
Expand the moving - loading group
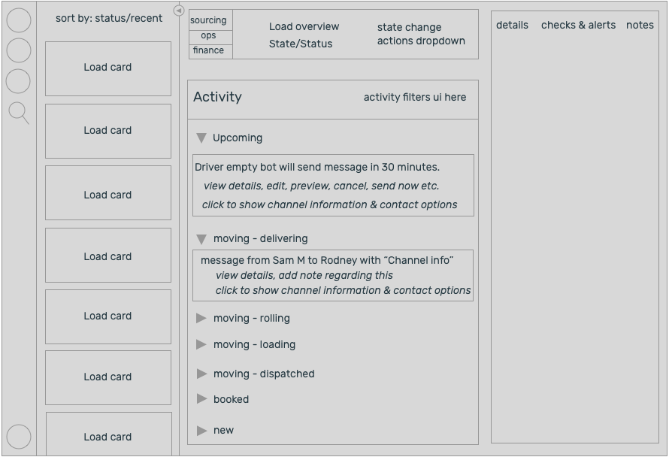coord(201,344)
